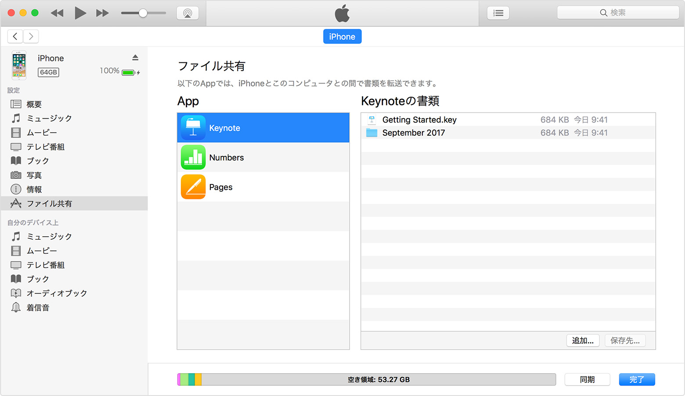Go forward with the right chevron
The image size is (685, 396).
click(x=31, y=36)
